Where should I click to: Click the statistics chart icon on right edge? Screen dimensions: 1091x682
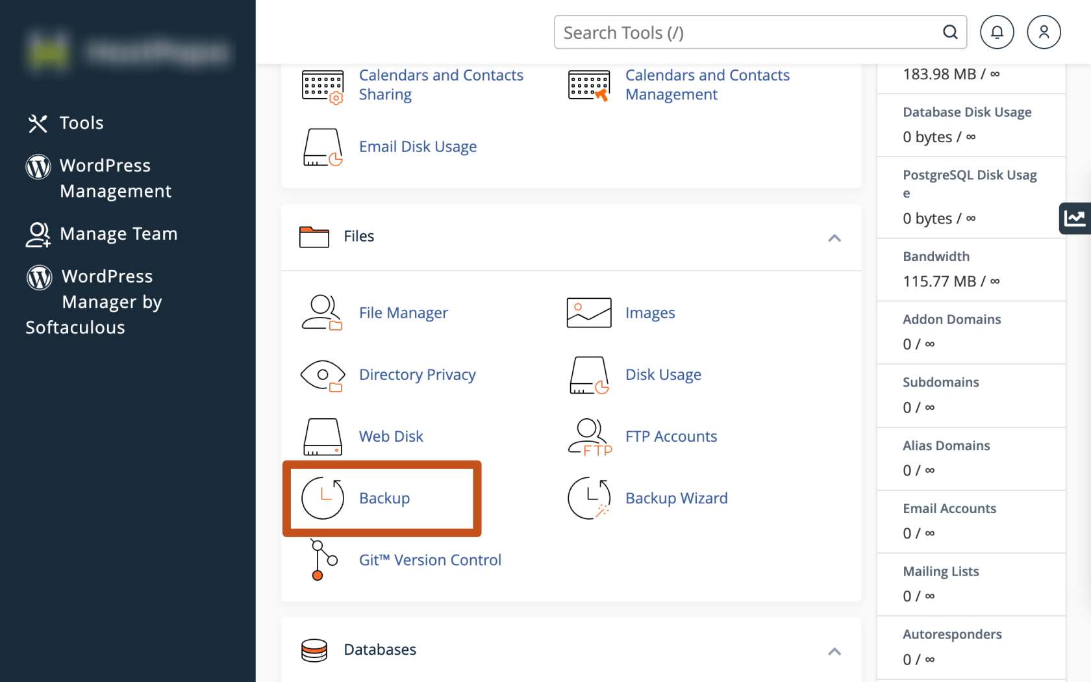[1075, 218]
